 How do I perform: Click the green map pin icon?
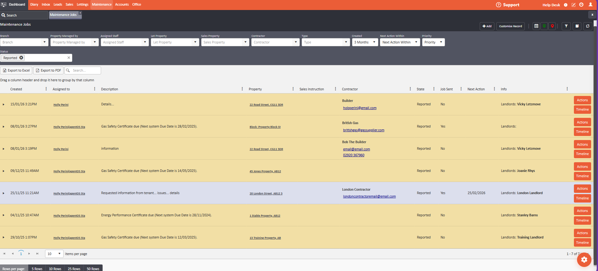544,26
